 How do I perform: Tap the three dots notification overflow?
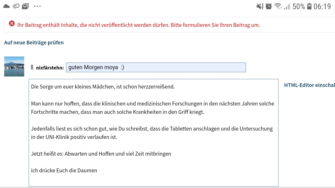coord(37,7)
